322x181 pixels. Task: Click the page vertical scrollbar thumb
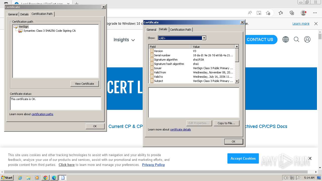pos(320,37)
